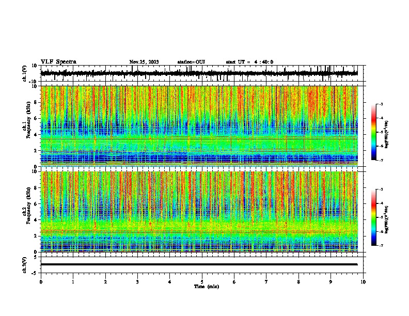Pick the ch.1 spectrogram color scale bar
Image resolution: width=409 pixels, height=316 pixels.
tap(374, 132)
